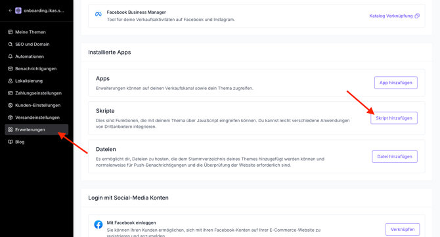The width and height of the screenshot is (440, 237).
Task: Open the Kunden-Einstellungen menu item
Action: tap(37, 106)
